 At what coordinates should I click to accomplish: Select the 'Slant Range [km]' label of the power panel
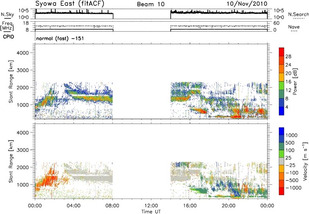11,82
